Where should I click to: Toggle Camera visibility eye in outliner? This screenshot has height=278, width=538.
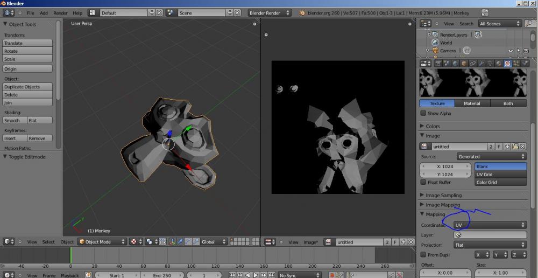[511, 51]
